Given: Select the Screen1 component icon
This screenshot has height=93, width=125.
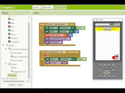Looking at the screenshot, I should 7,45.
